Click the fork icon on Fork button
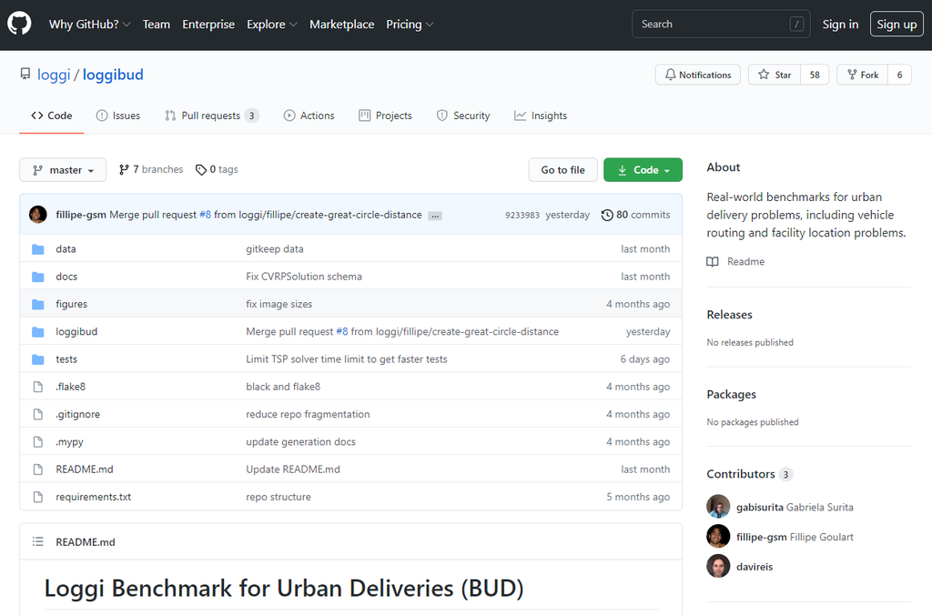 852,75
